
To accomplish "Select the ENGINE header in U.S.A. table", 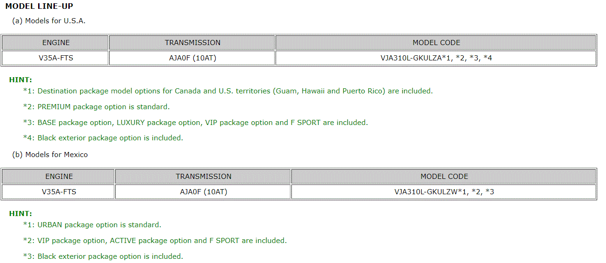I will [56, 43].
